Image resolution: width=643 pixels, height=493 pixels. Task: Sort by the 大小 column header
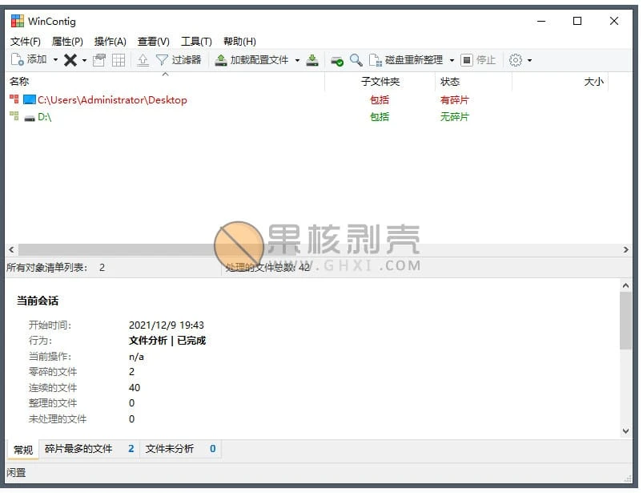point(561,82)
